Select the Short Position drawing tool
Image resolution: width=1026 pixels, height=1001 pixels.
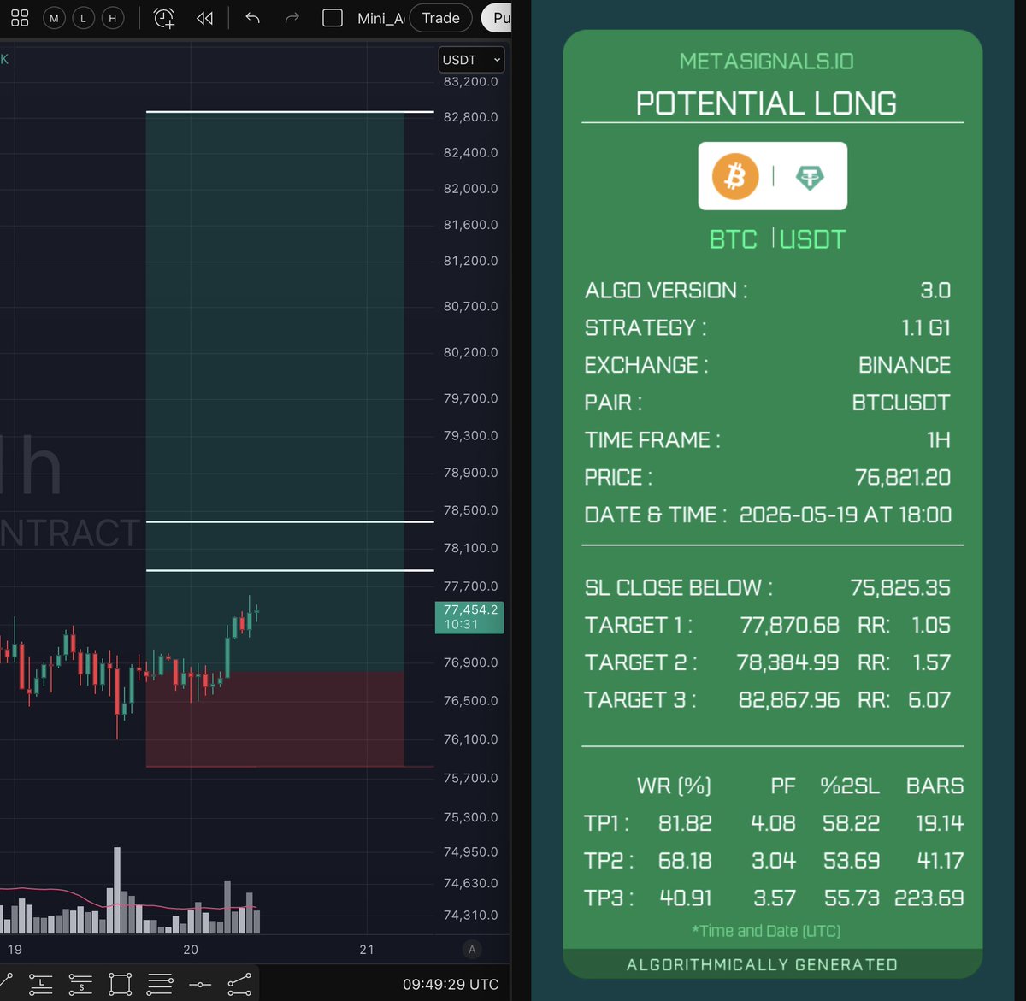[x=80, y=984]
